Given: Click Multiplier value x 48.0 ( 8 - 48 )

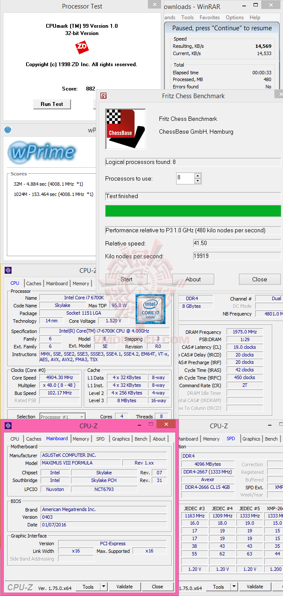Looking at the screenshot, I should click(x=60, y=385).
